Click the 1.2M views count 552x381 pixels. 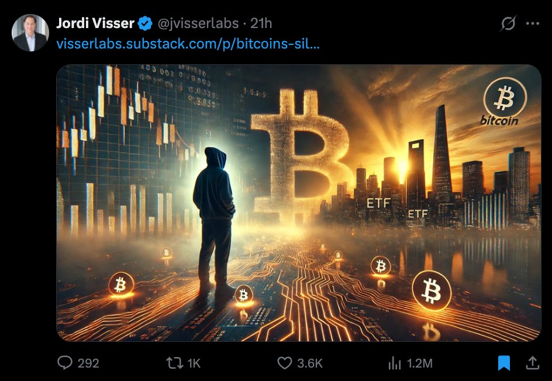click(x=420, y=363)
